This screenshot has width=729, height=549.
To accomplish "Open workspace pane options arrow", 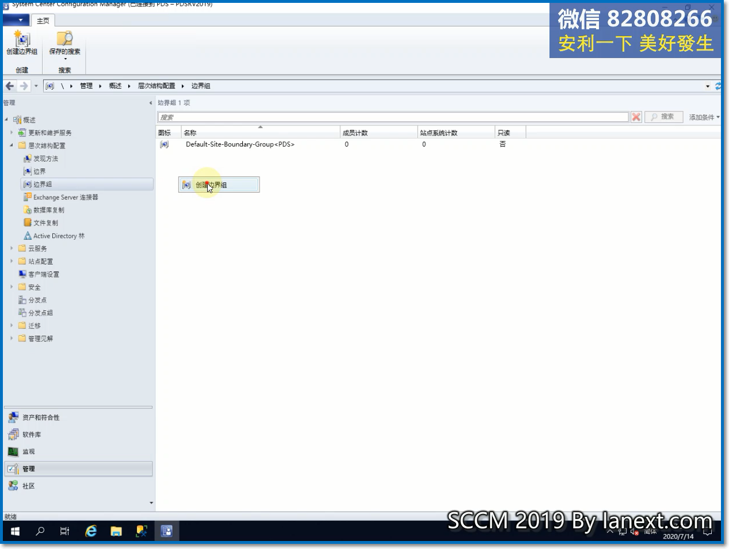I will pos(151,503).
